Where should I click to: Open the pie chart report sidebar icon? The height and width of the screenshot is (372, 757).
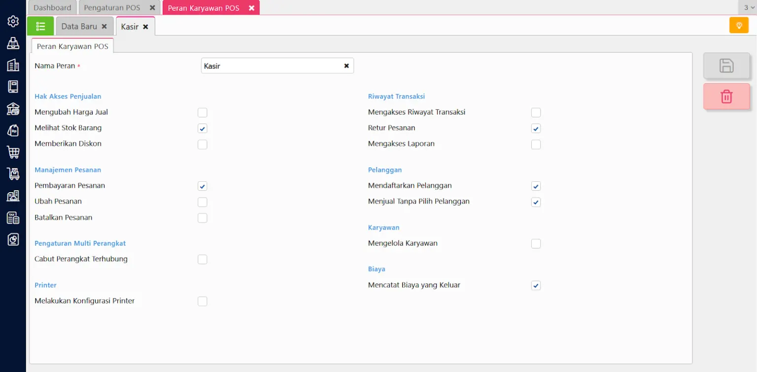point(13,239)
